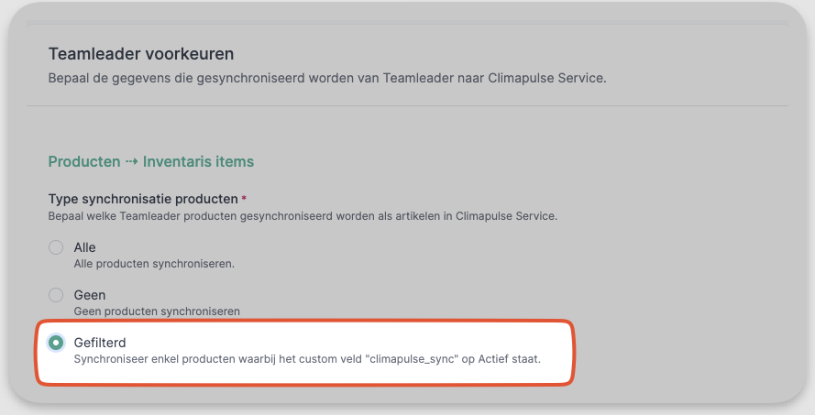815x415 pixels.
Task: Click the "Geen" option label text
Action: point(89,295)
